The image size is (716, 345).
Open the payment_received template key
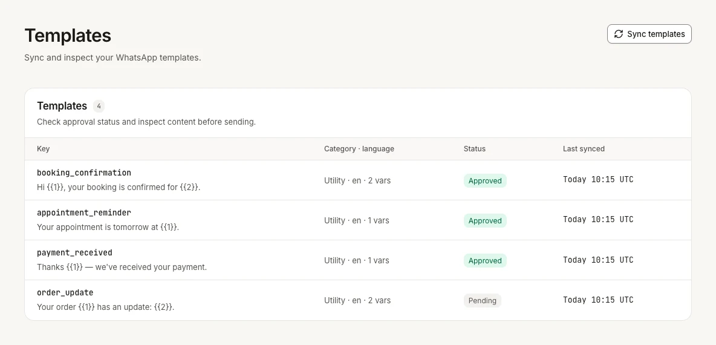(74, 252)
